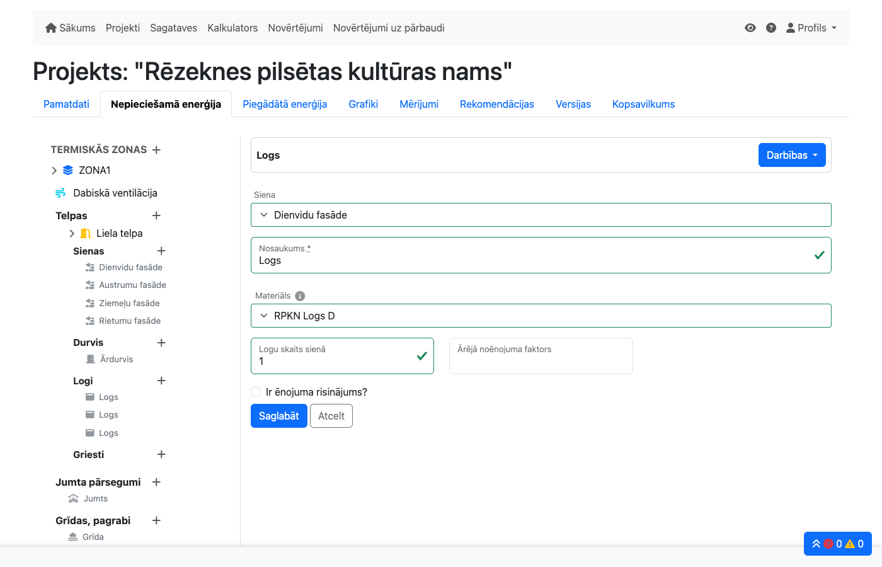Viewport: 882px width, 567px height.
Task: Enable the Ir ēnojuma risinājums checkbox
Action: tap(256, 391)
